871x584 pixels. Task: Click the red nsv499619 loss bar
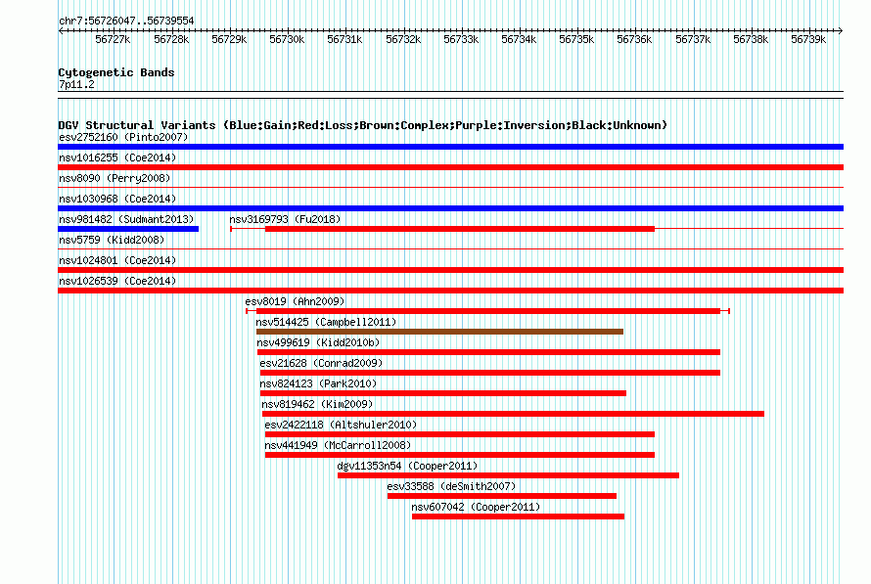(488, 352)
